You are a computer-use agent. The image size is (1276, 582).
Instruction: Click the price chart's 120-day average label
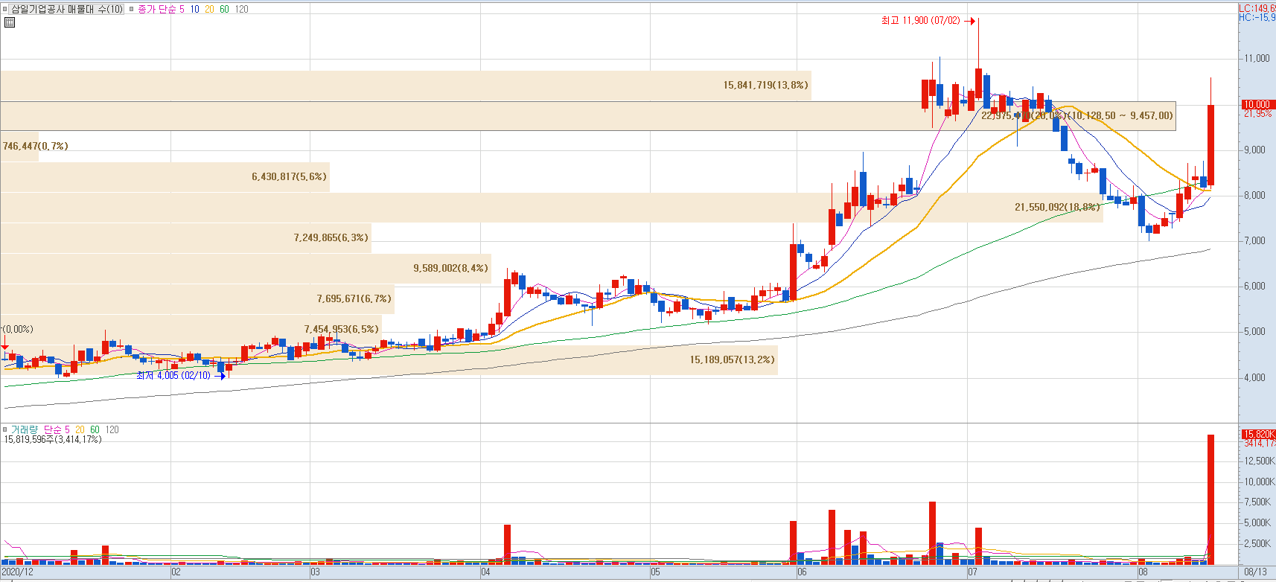coord(242,10)
